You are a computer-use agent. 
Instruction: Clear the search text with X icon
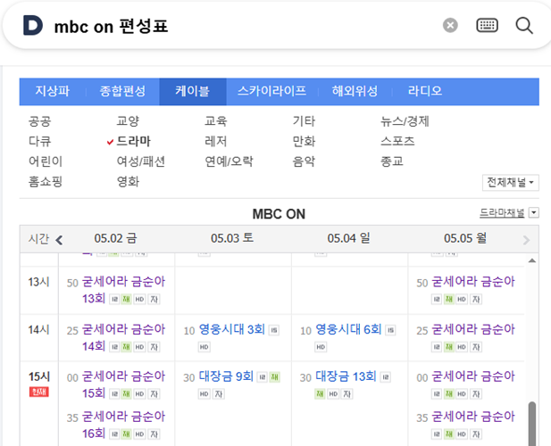click(450, 25)
